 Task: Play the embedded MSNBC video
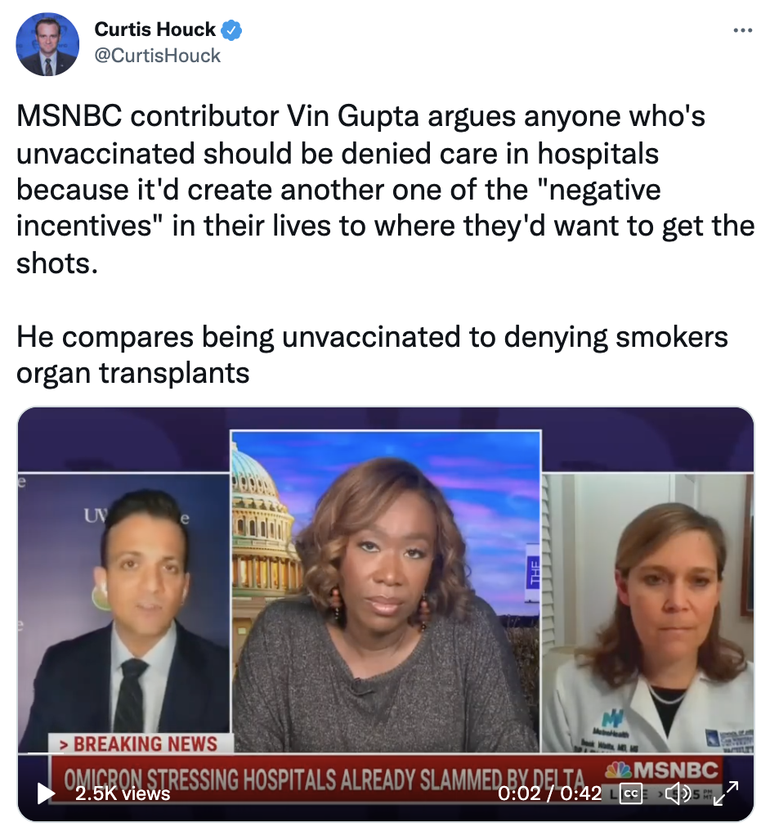coord(47,793)
